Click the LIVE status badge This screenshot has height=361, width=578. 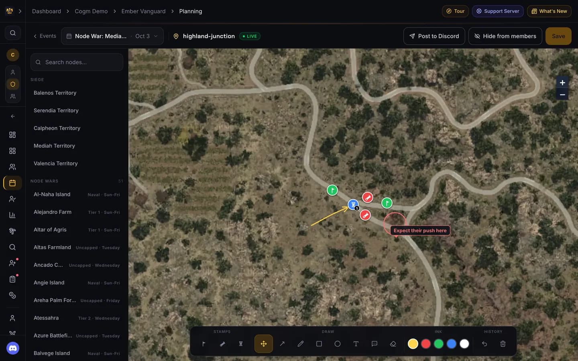pos(250,36)
